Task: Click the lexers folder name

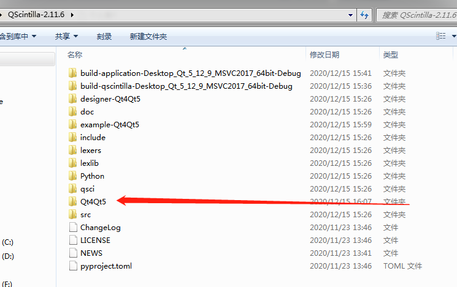Action: point(91,150)
